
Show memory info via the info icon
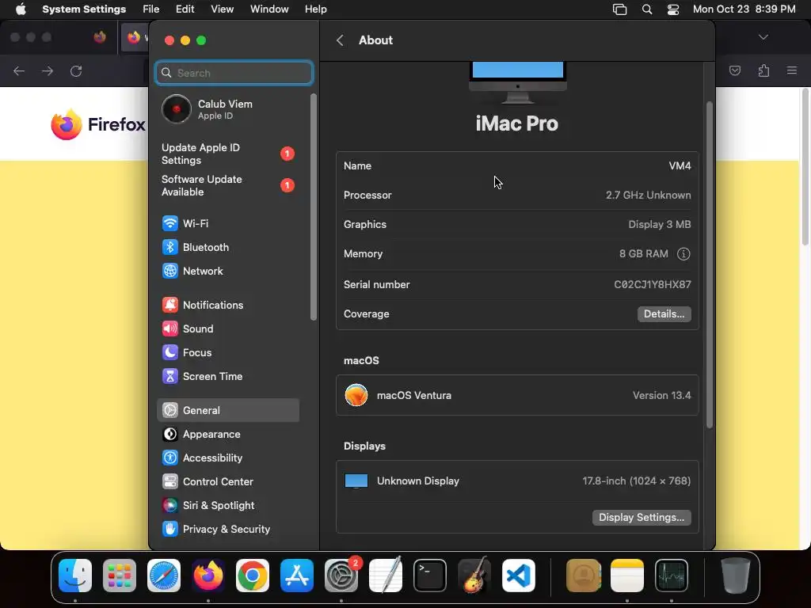[x=683, y=254]
